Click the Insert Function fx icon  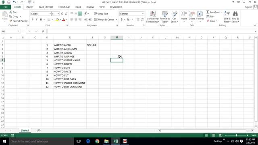tap(43, 31)
